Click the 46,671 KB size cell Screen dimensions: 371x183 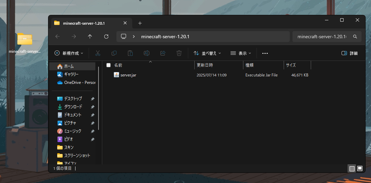(x=300, y=75)
